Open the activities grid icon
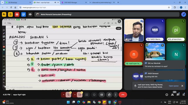Screen dimensions: 188x105 point(184,94)
